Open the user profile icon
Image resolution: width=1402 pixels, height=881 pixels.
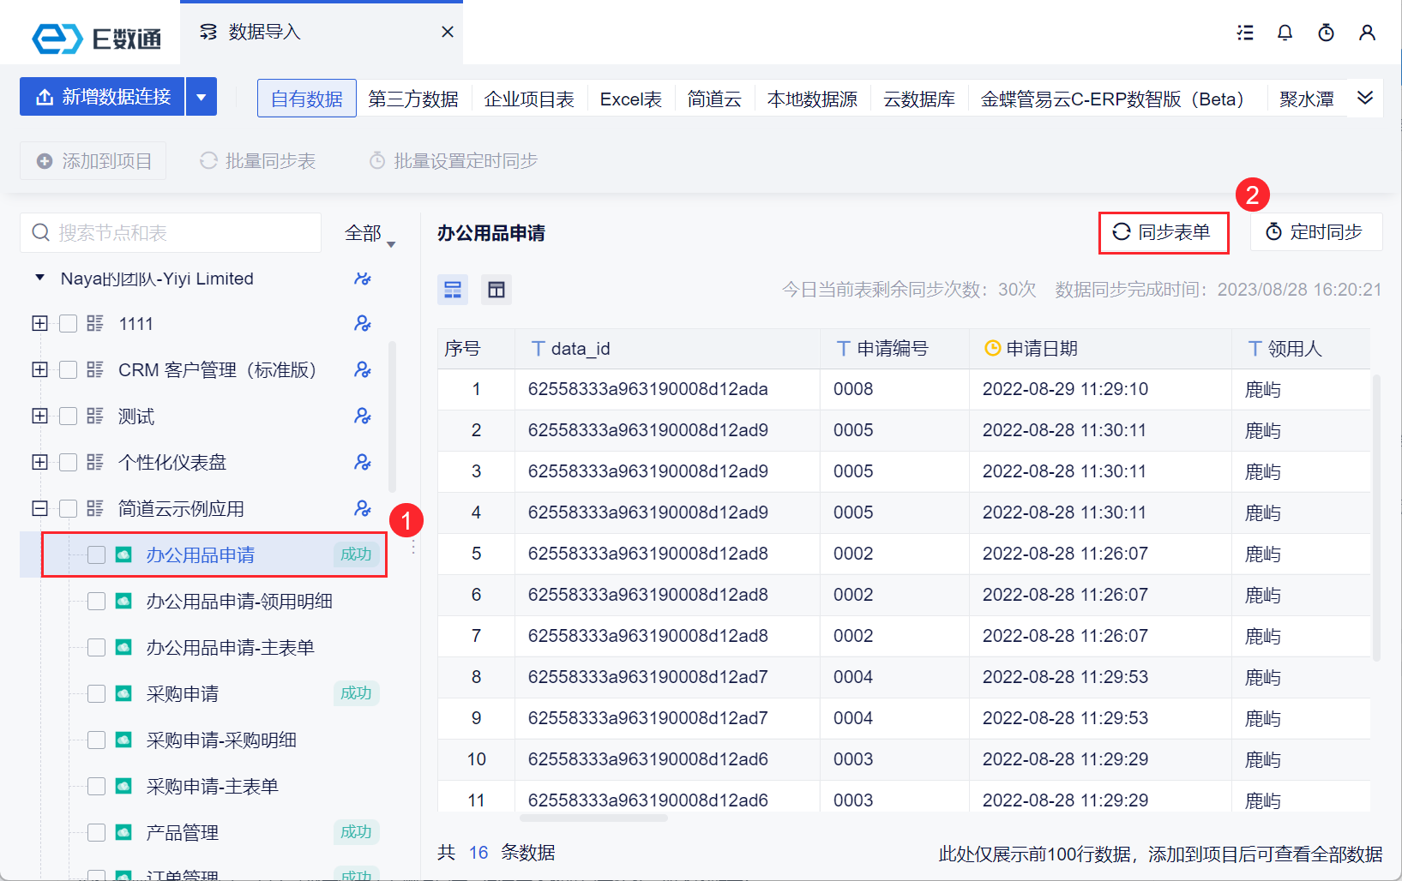[1367, 33]
